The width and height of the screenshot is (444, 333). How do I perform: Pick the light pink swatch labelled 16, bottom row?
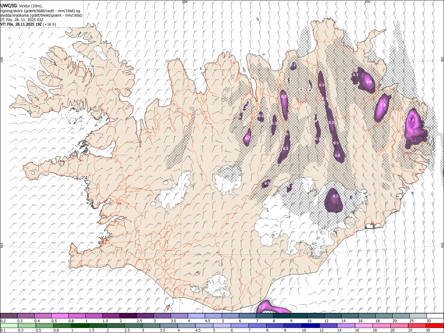tap(364, 326)
